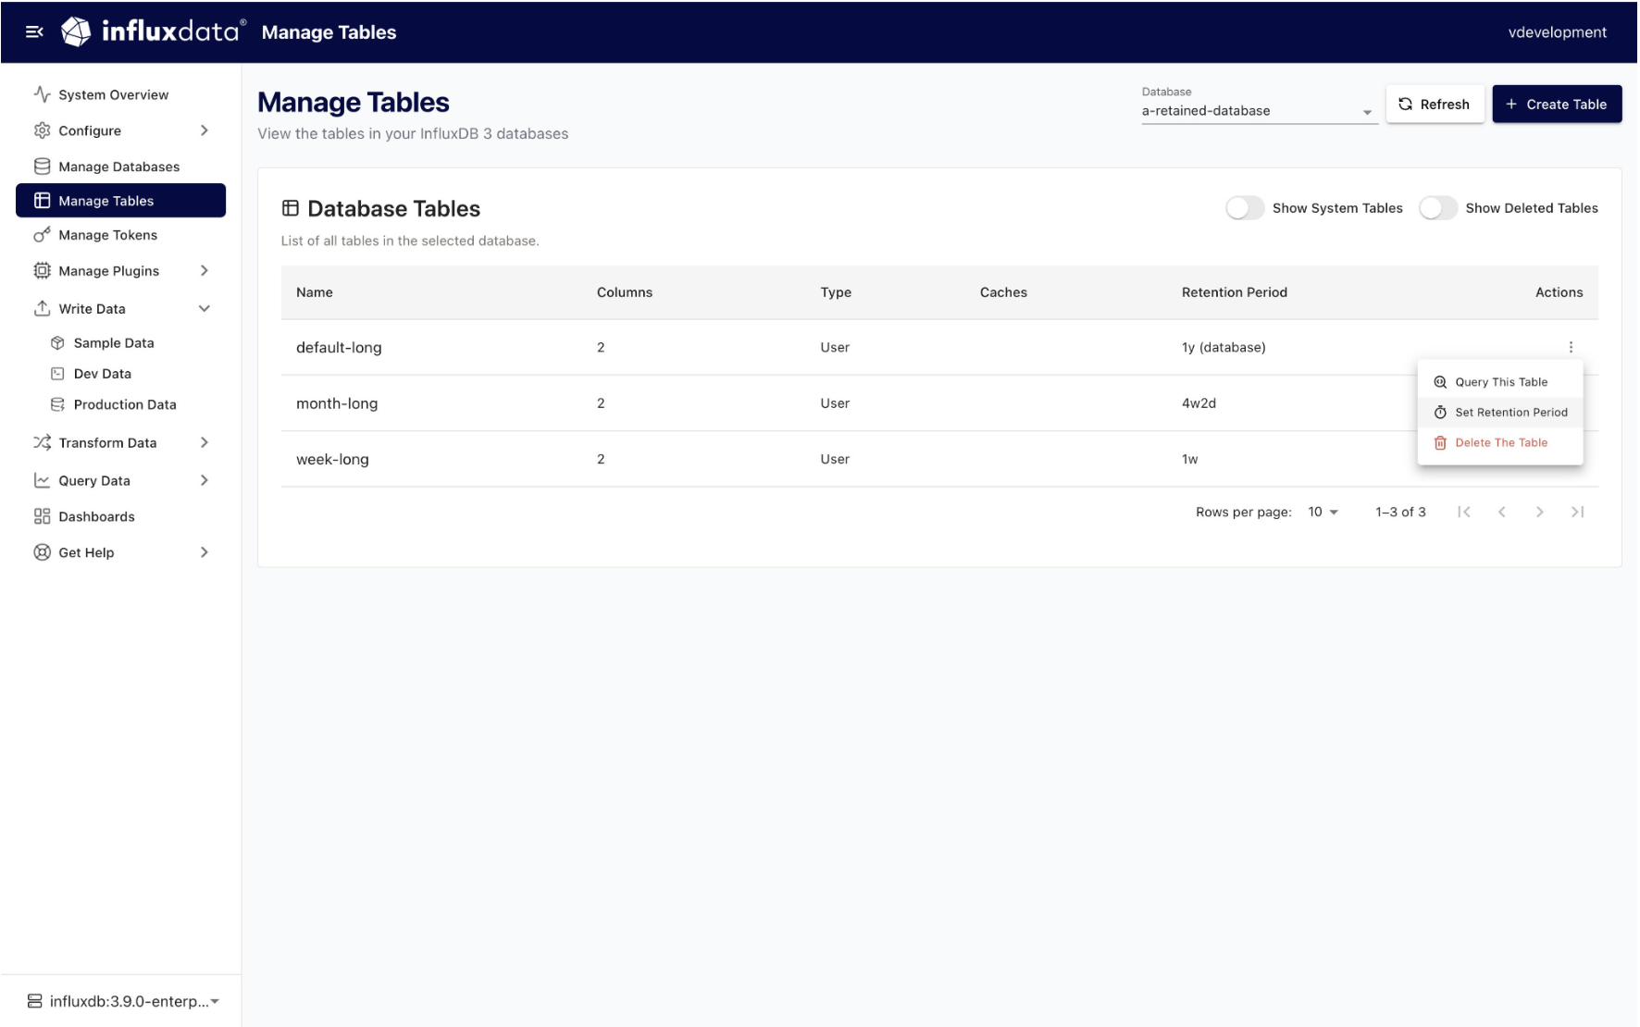Viewport: 1640px width, 1027px height.
Task: Collapse the Write Data section
Action: [205, 308]
